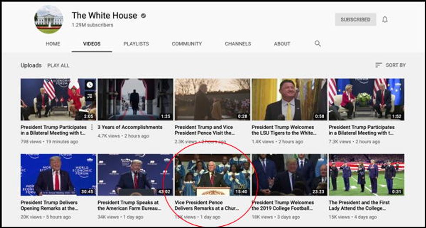Open the CHANNELS tab
The width and height of the screenshot is (426, 228).
(238, 44)
